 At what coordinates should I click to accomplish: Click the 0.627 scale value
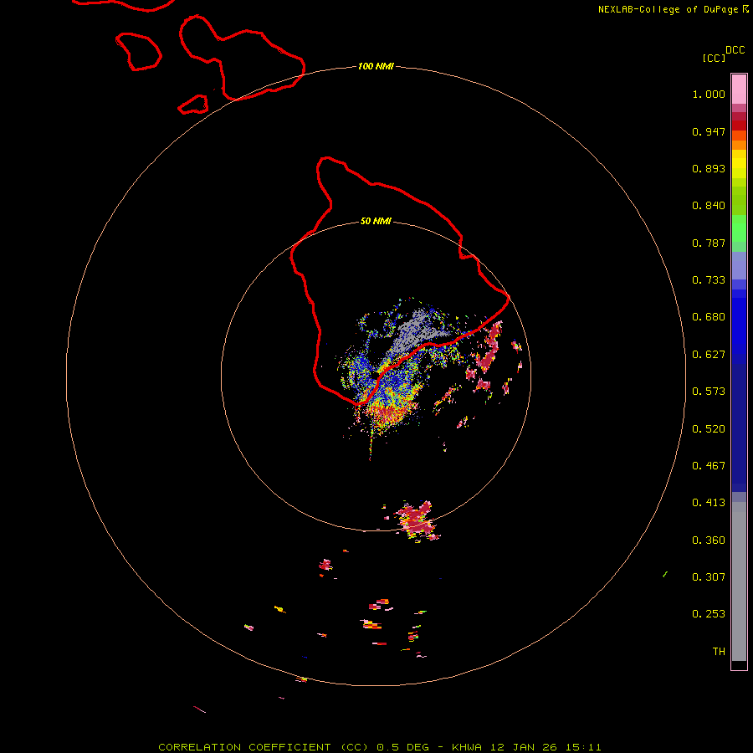(709, 355)
